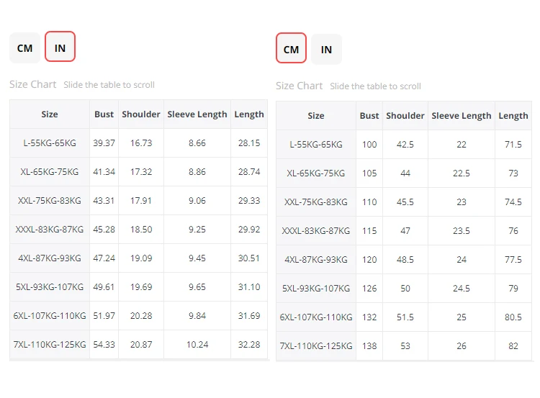Click sleeve length value 9.84

point(197,316)
